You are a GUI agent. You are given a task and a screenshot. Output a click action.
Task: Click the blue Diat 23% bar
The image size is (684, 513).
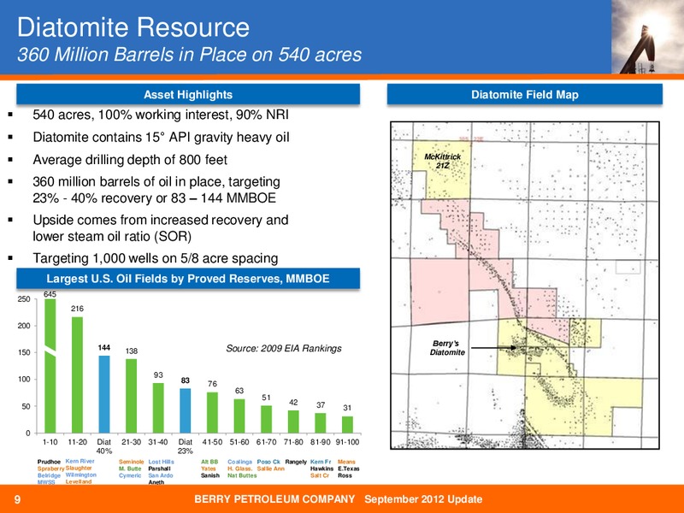[x=186, y=410]
